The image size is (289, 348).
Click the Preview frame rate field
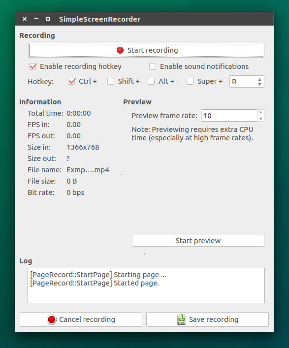(229, 115)
